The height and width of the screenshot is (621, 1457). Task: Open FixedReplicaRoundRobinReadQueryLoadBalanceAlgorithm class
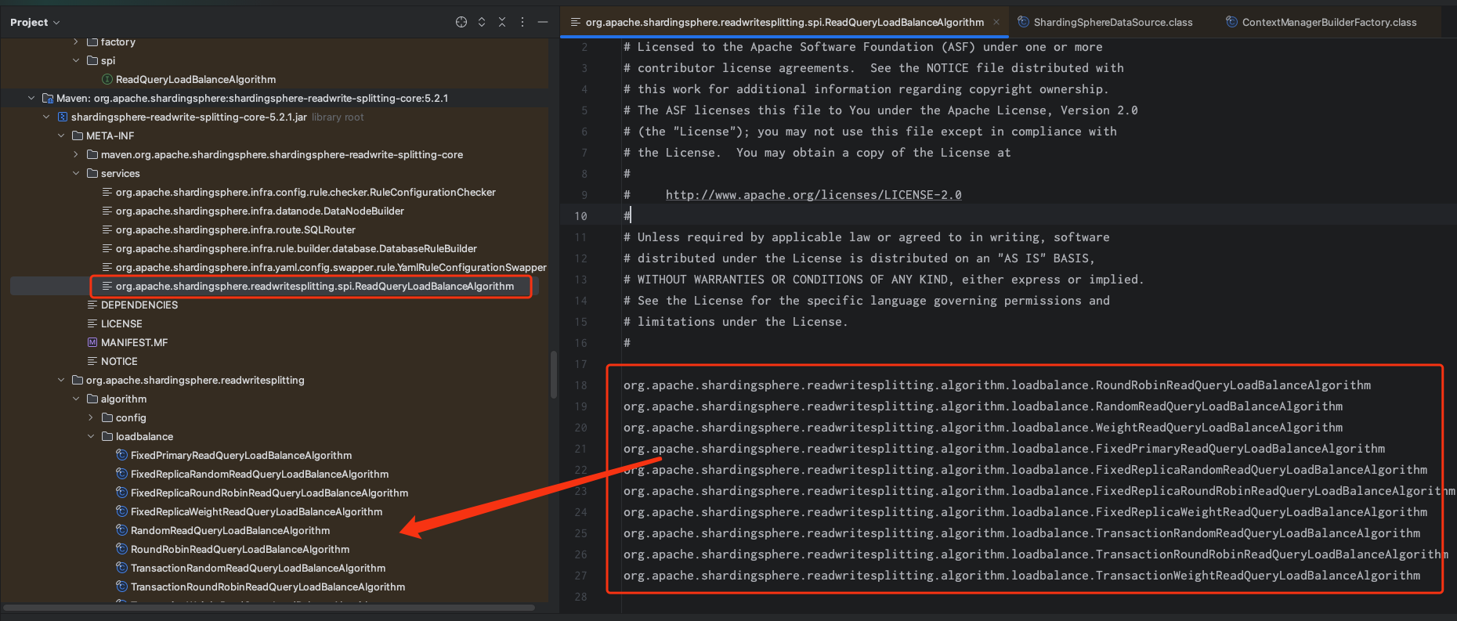[269, 493]
